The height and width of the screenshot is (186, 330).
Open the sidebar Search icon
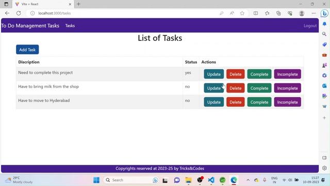coord(324,34)
